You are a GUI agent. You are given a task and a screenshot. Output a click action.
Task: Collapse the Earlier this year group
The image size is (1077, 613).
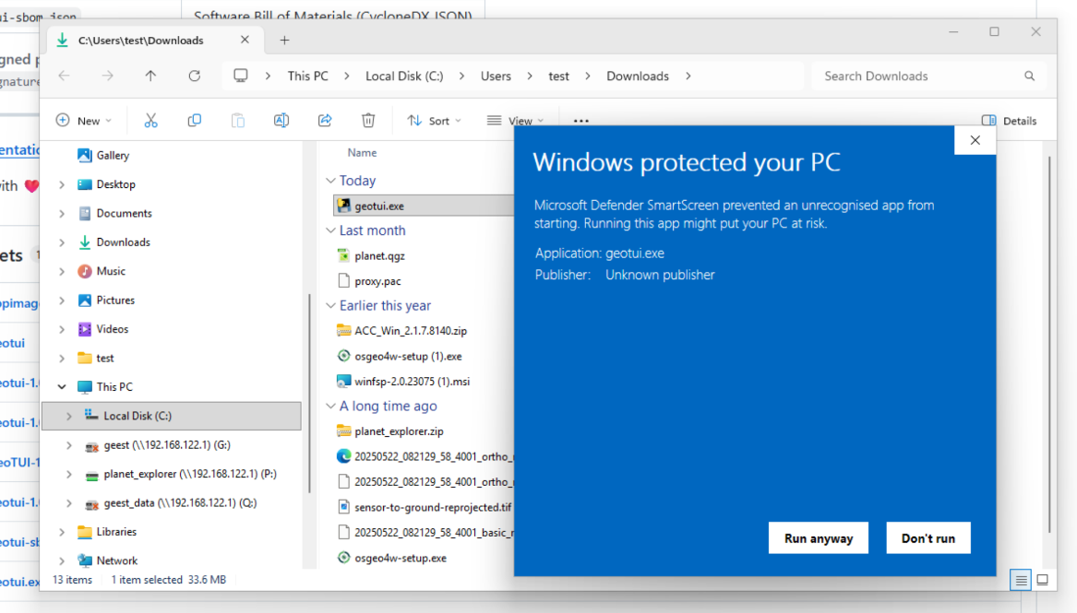pos(330,306)
